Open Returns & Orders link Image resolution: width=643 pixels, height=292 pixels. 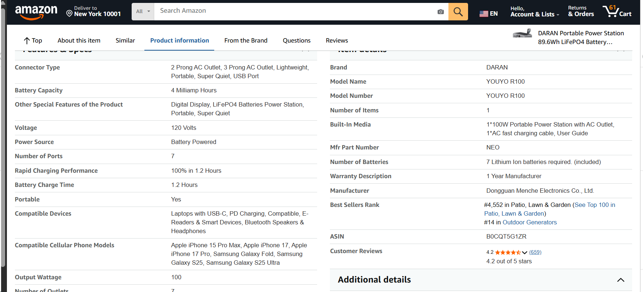click(581, 11)
